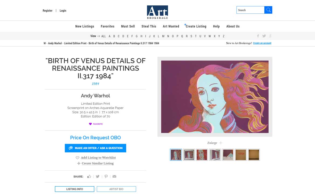Screen dimensions: 315x194
Task: Click Edition: Edition of 70 text
Action: 95,116
